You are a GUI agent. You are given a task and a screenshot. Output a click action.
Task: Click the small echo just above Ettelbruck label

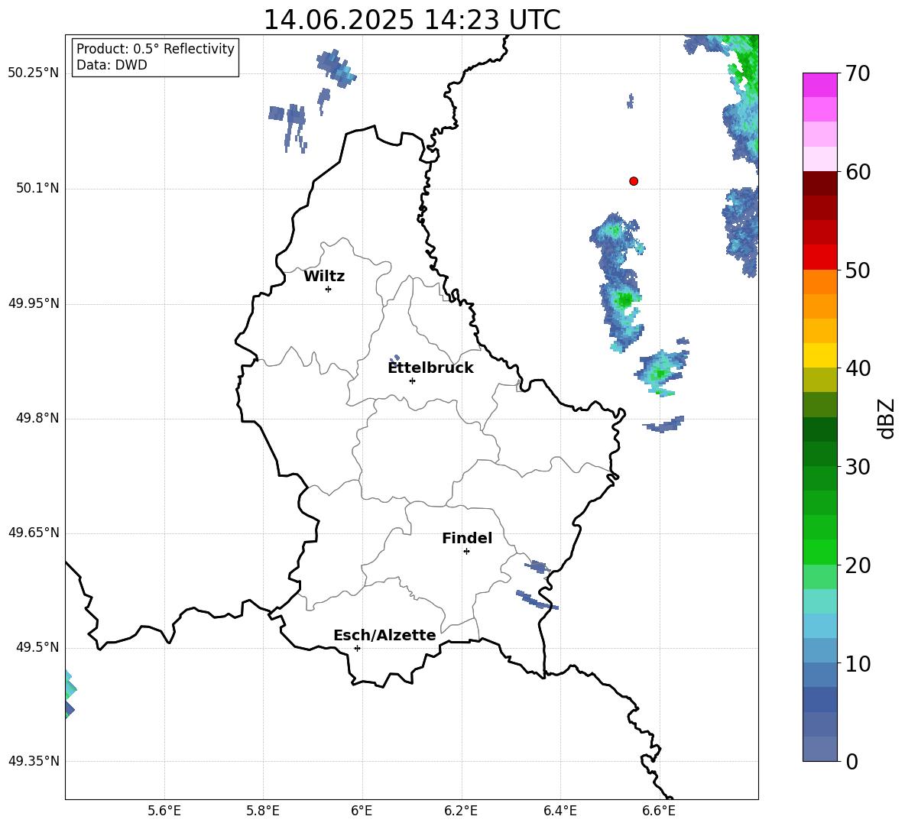pos(394,359)
